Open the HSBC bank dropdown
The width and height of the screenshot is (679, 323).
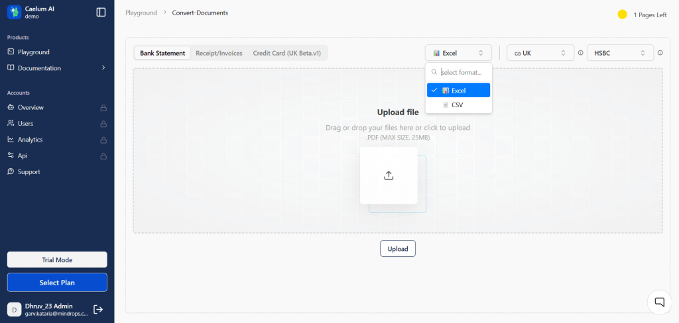coord(620,53)
